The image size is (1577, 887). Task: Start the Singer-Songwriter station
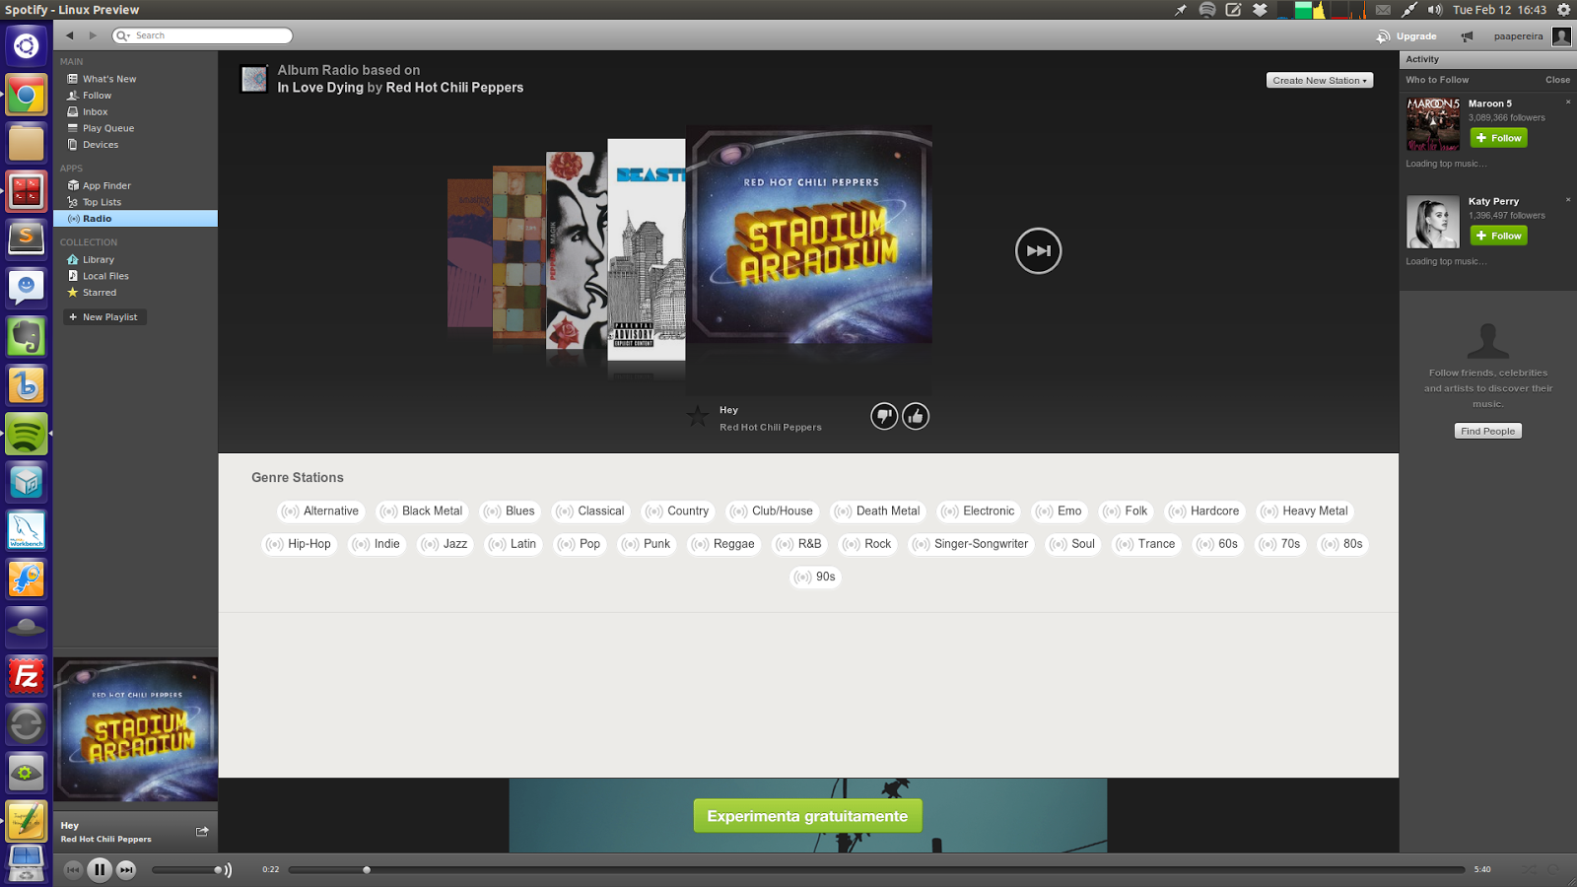(971, 544)
